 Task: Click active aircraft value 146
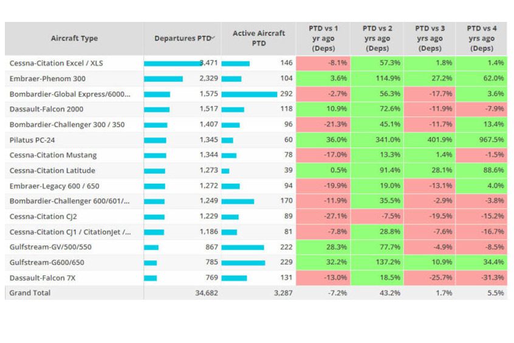[x=286, y=63]
